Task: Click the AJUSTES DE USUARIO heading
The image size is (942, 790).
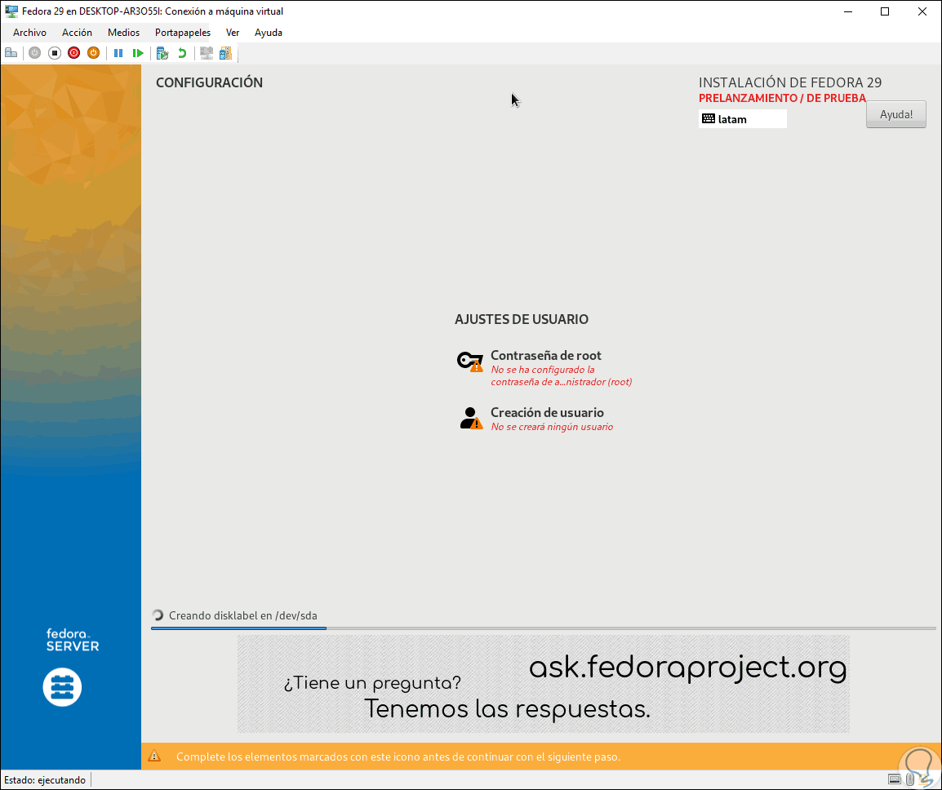Action: coord(522,319)
